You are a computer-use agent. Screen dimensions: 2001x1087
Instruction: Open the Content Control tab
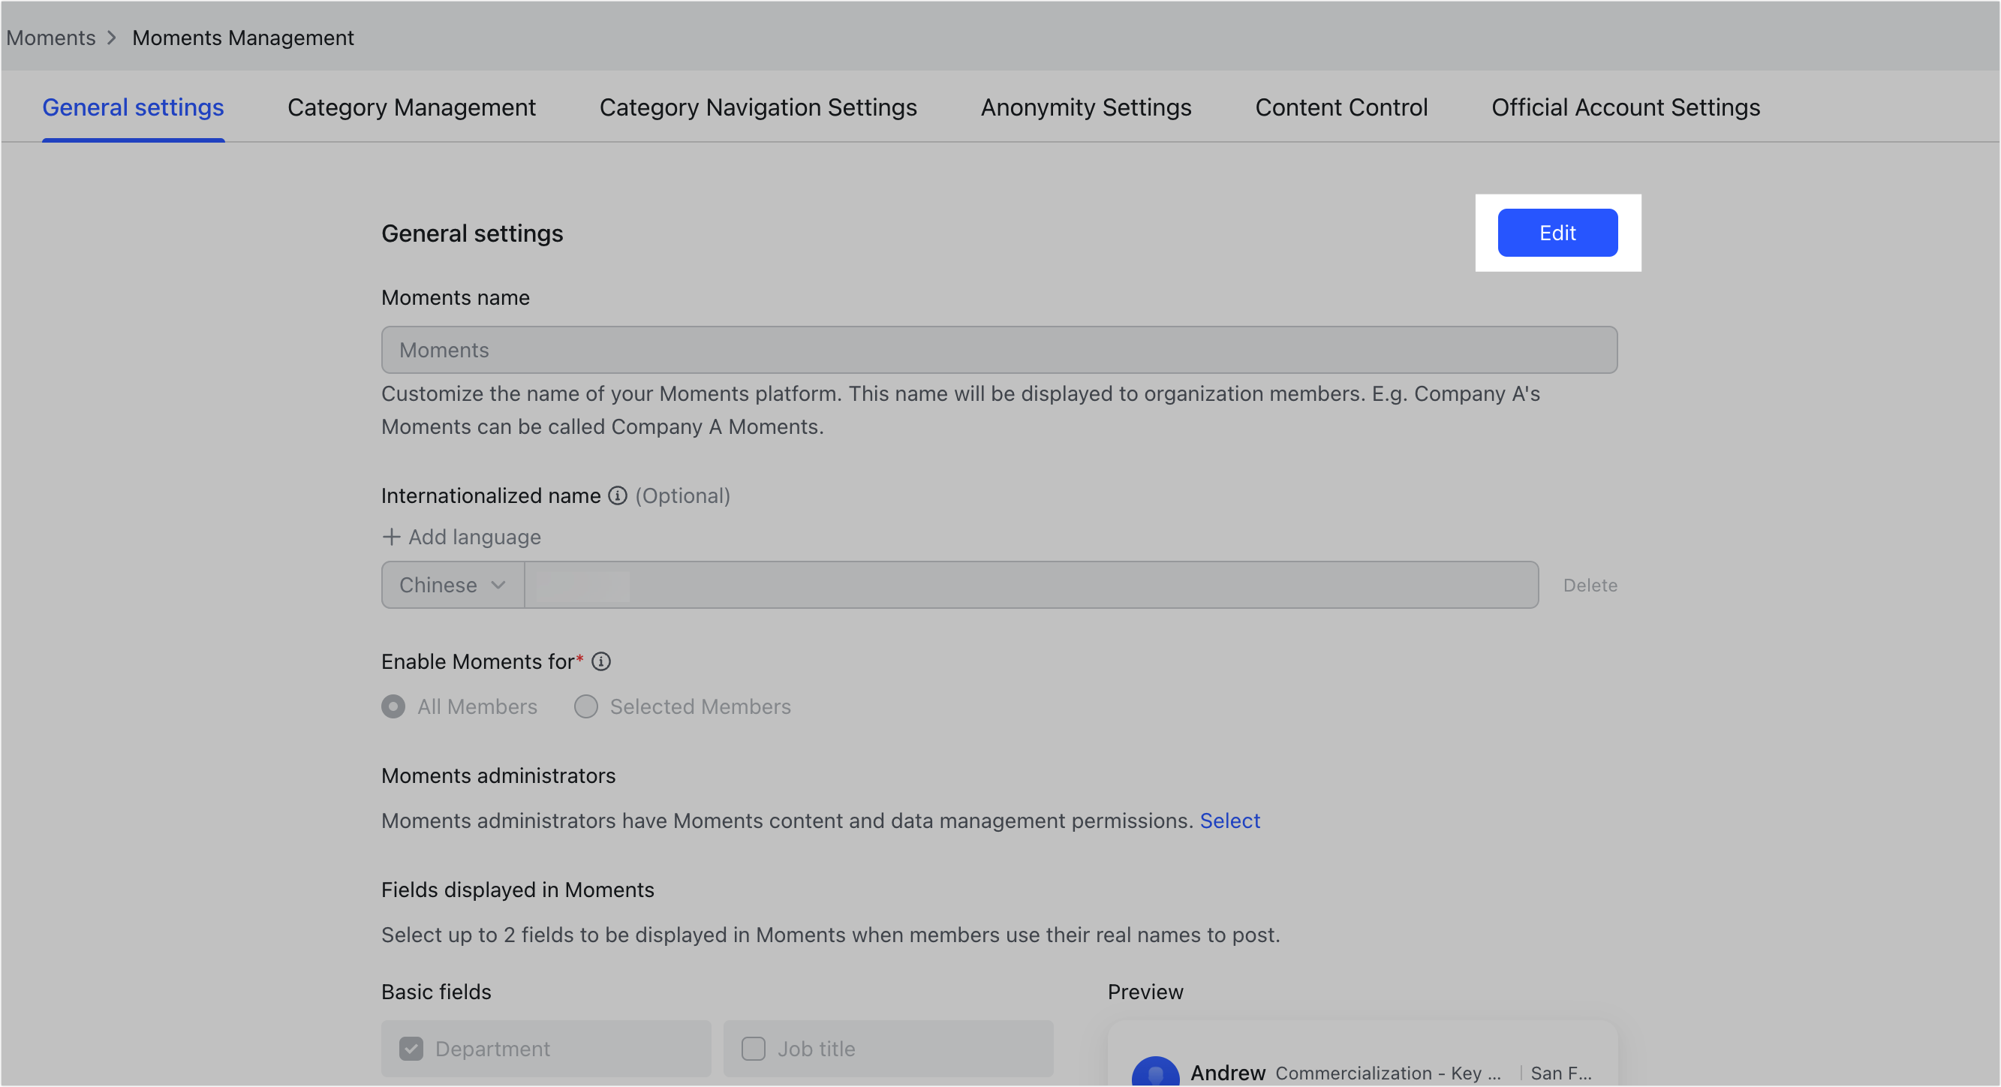(x=1341, y=107)
